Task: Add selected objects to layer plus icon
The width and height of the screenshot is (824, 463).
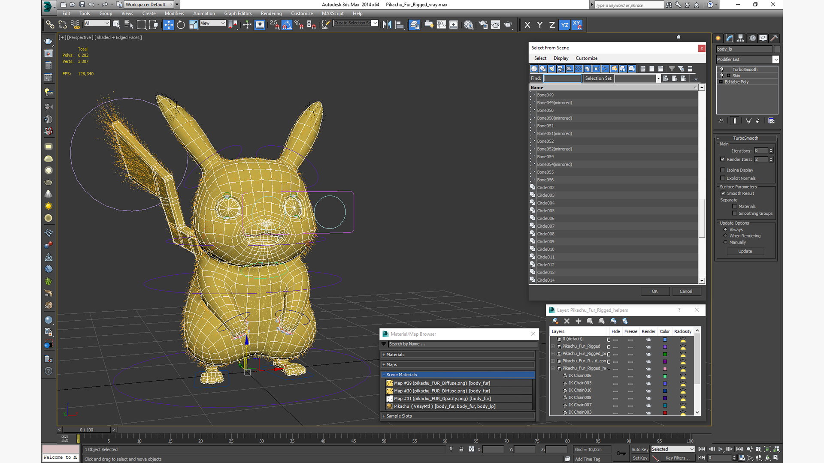Action: tap(578, 321)
